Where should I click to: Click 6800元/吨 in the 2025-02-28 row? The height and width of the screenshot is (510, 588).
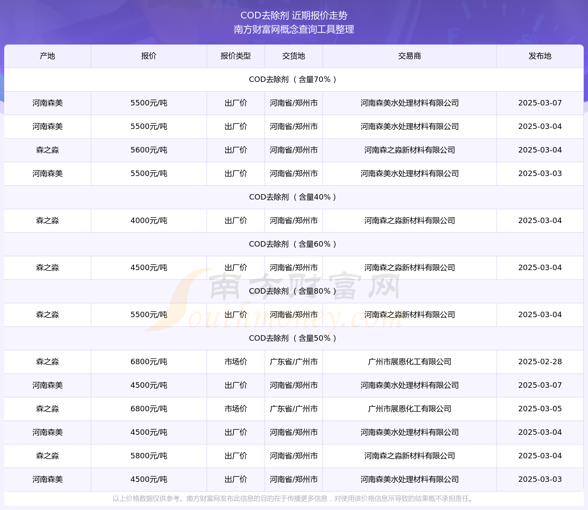(149, 362)
